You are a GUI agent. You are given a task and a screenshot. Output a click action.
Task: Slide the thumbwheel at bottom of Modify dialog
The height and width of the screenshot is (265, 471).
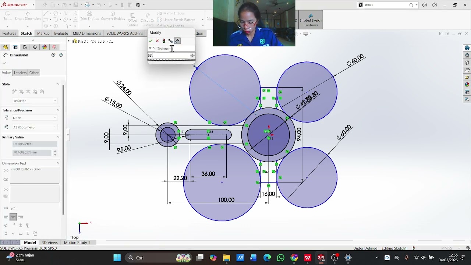pyautogui.click(x=171, y=60)
